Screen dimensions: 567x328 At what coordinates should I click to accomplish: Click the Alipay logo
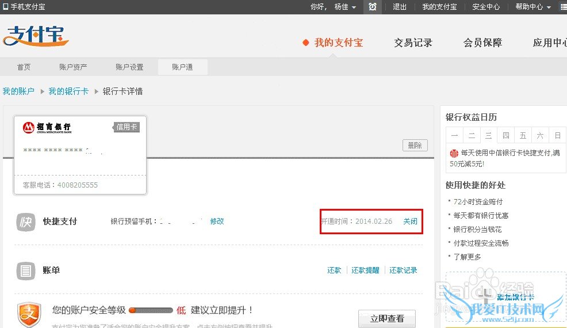pyautogui.click(x=36, y=36)
